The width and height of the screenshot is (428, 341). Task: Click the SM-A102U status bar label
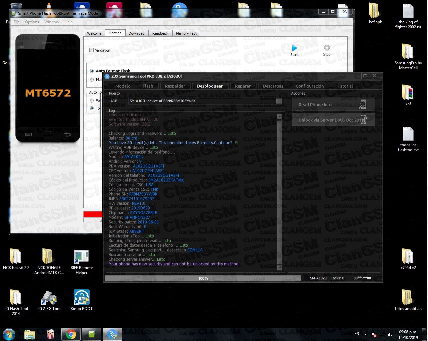[318, 278]
